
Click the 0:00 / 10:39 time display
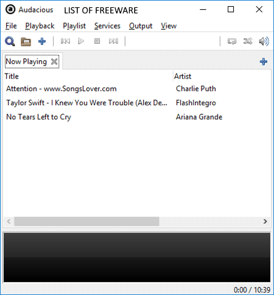pyautogui.click(x=252, y=290)
